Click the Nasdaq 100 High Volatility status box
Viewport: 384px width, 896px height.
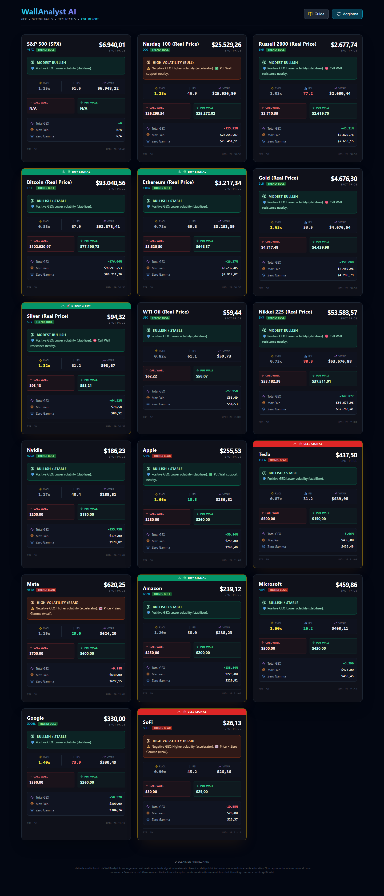[192, 68]
